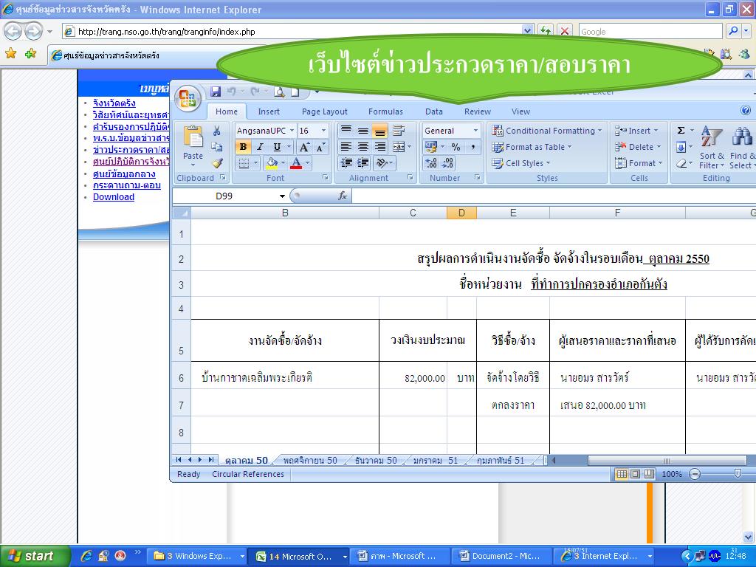The width and height of the screenshot is (756, 567).
Task: Click the Windows start button
Action: click(x=34, y=556)
